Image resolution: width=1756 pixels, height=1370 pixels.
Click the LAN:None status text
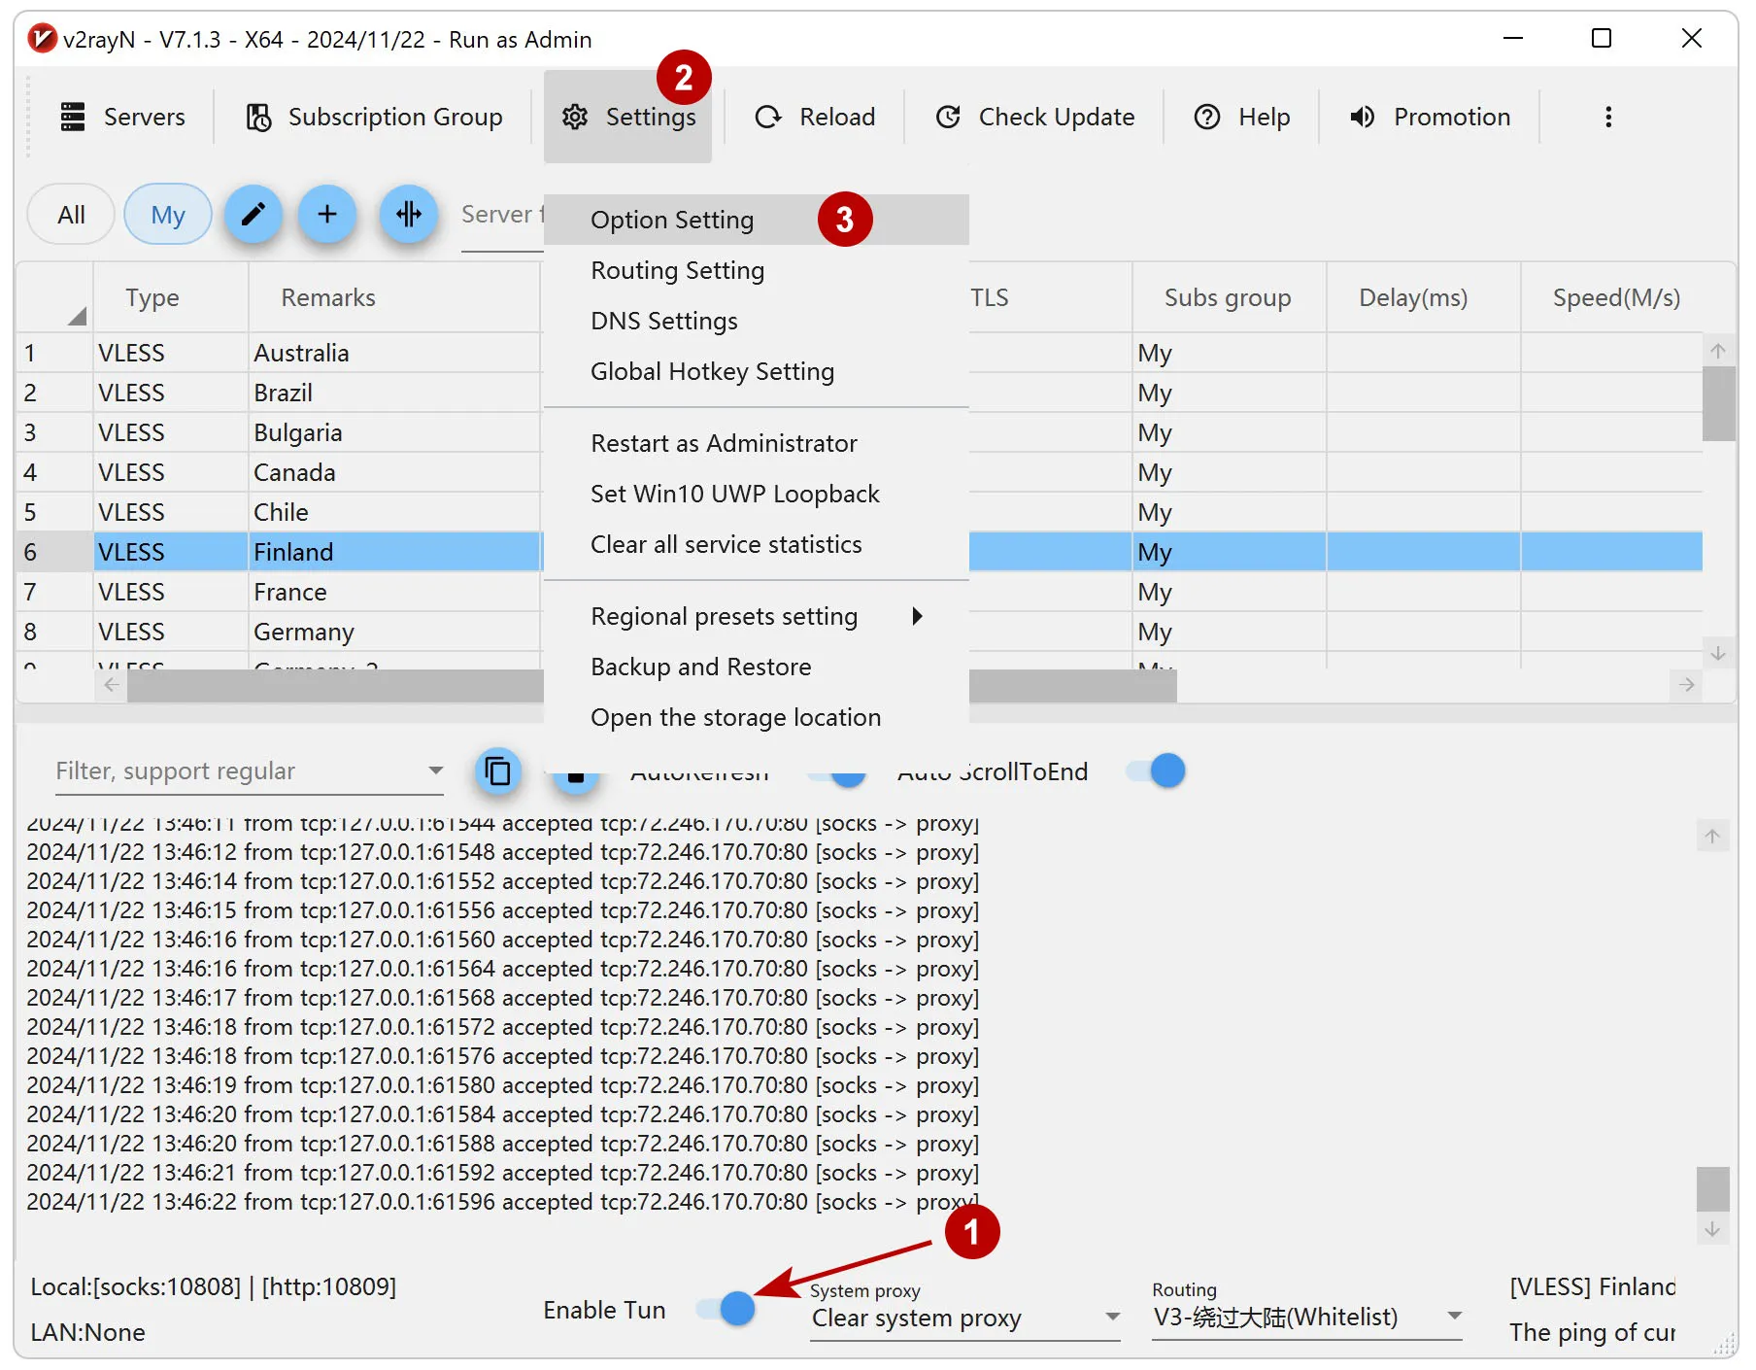point(88,1332)
